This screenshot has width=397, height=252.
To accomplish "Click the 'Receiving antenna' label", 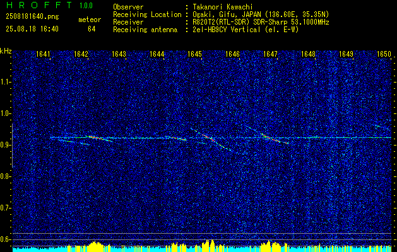I will (x=145, y=30).
